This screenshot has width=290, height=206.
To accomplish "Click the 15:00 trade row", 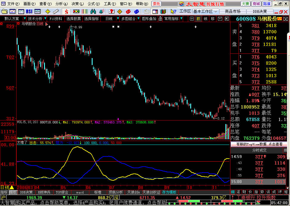I will pyautogui.click(x=259, y=182).
